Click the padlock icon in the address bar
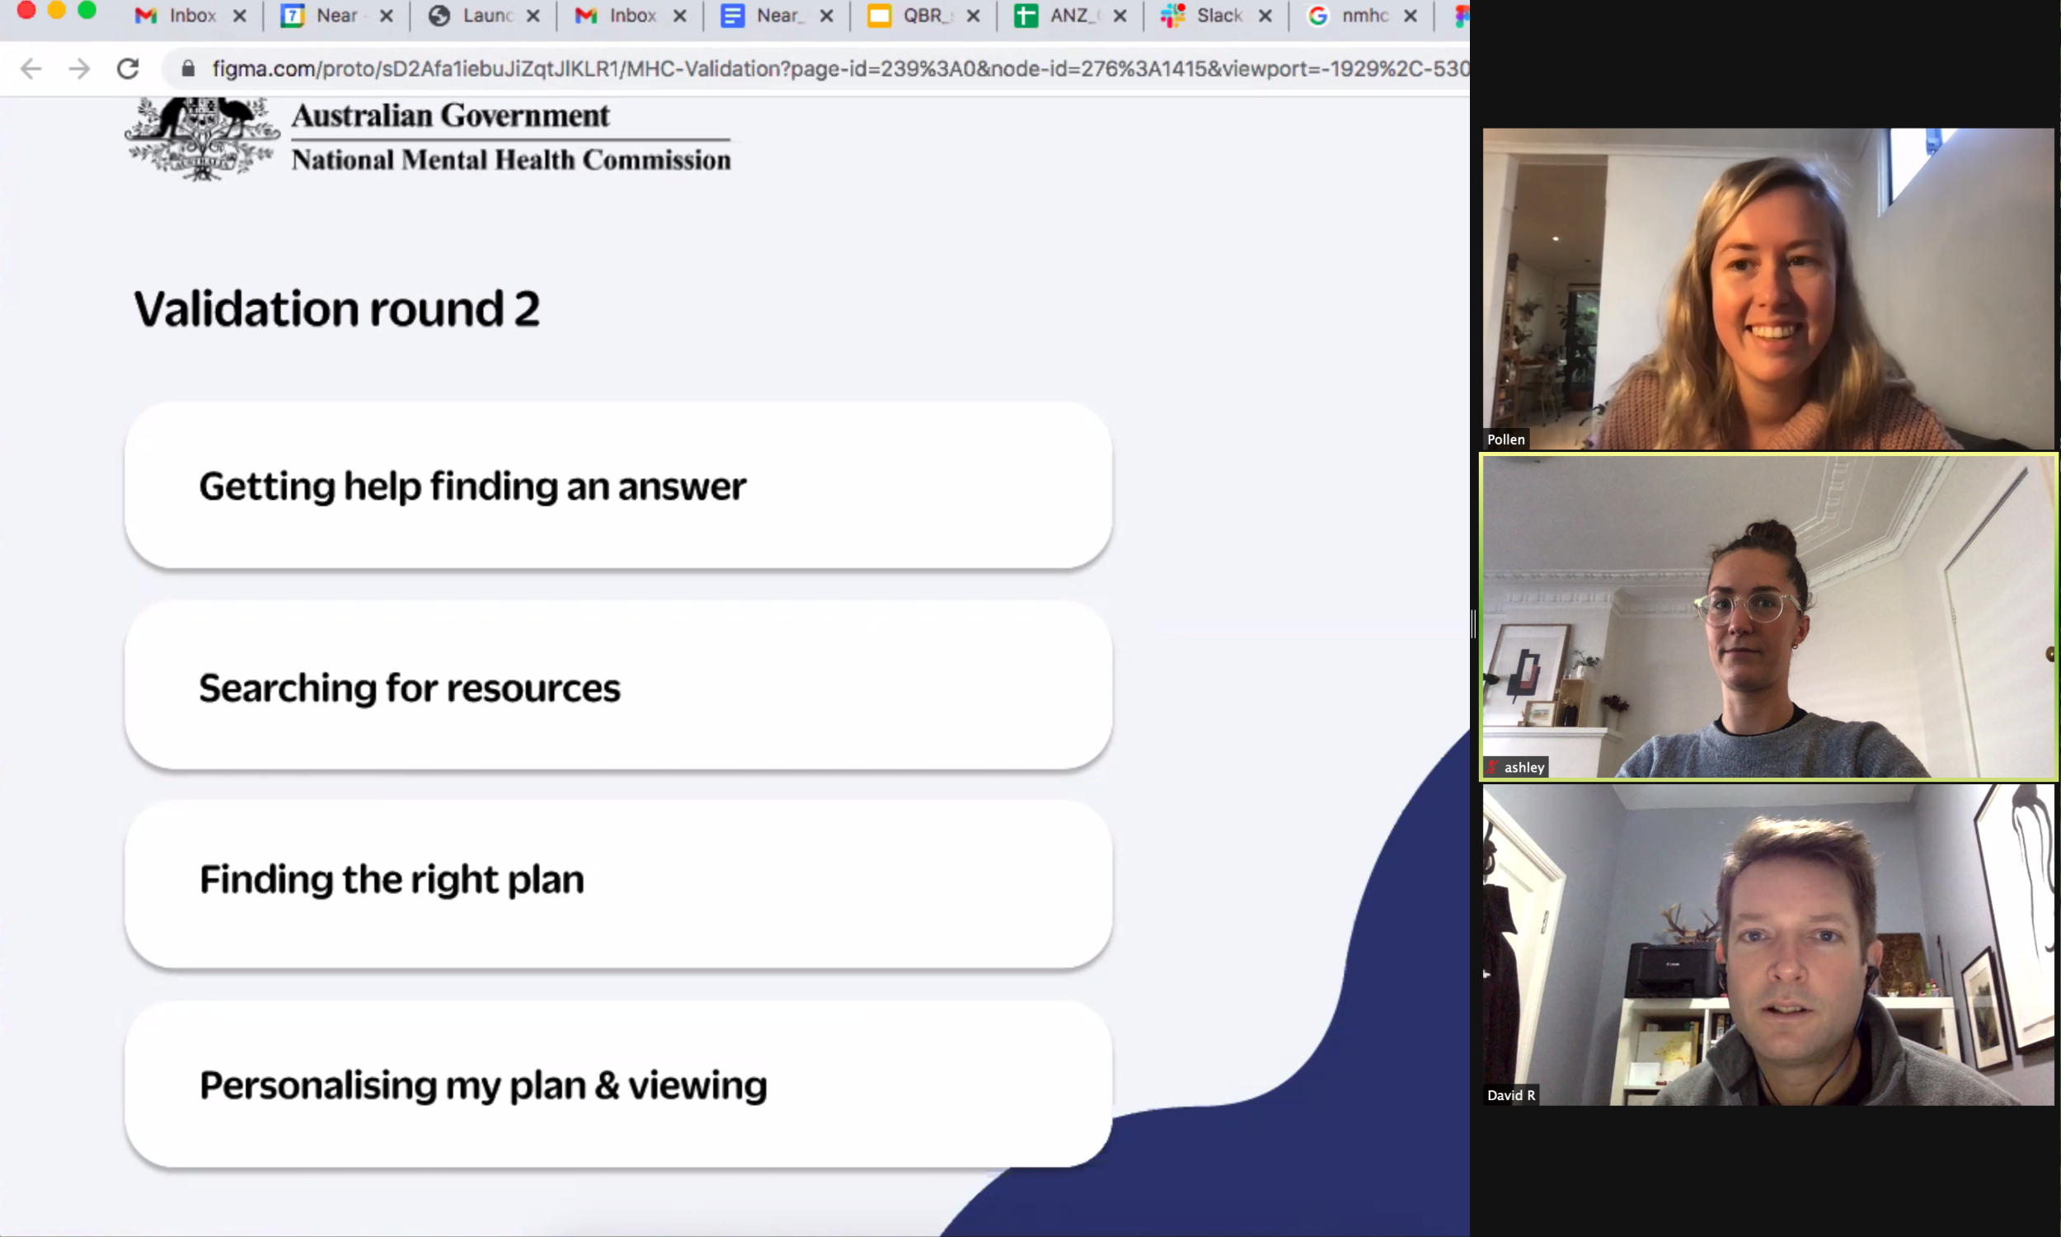 (187, 69)
